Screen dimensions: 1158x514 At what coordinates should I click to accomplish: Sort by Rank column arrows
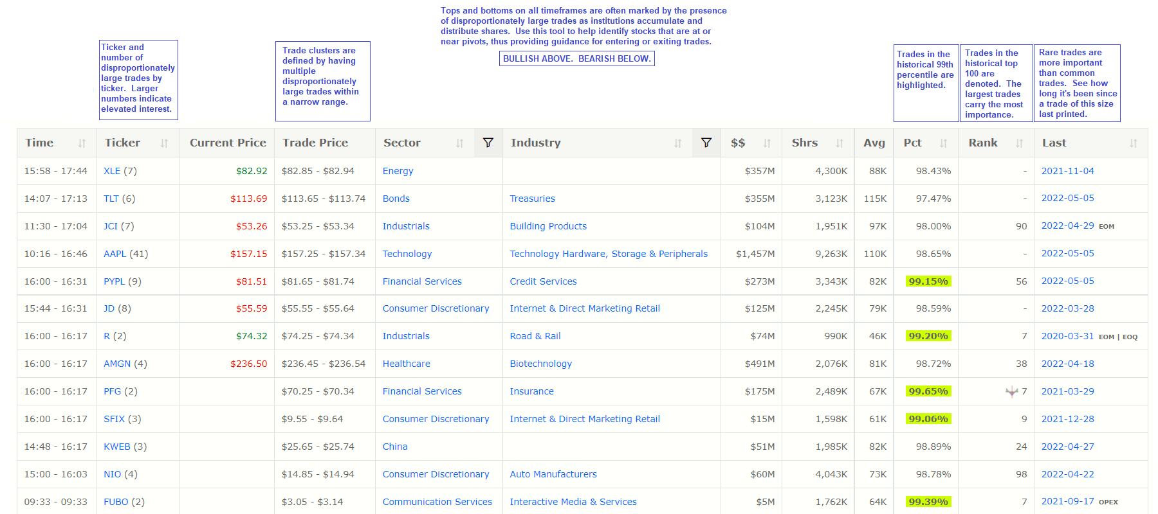[x=1019, y=143]
